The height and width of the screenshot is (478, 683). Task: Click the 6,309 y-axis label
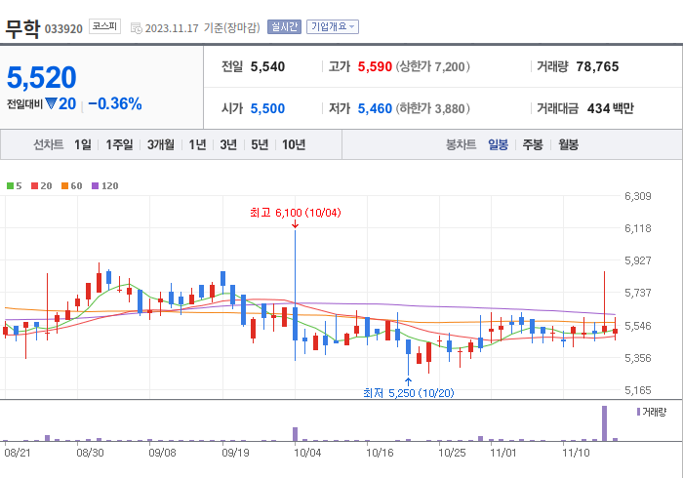[638, 196]
